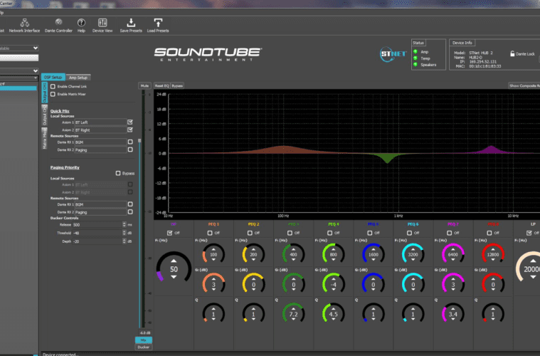The width and height of the screenshot is (540, 356).
Task: Uncheck Quick Mix Axiom 1 BT Left
Action: pos(130,122)
